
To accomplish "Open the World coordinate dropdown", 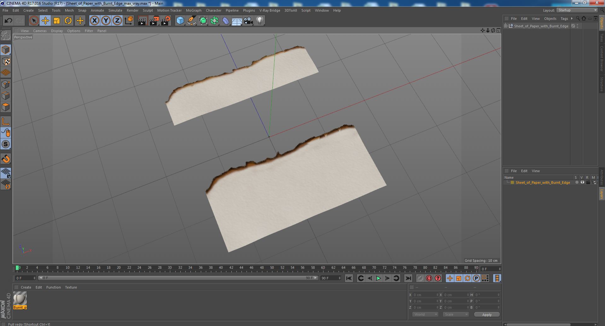I will coord(425,314).
